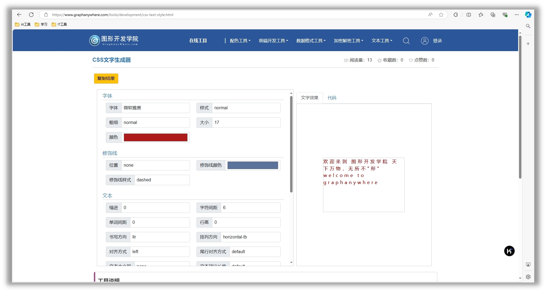Click preview text box 欢迎来到
The width and height of the screenshot is (547, 292).
tap(364, 185)
